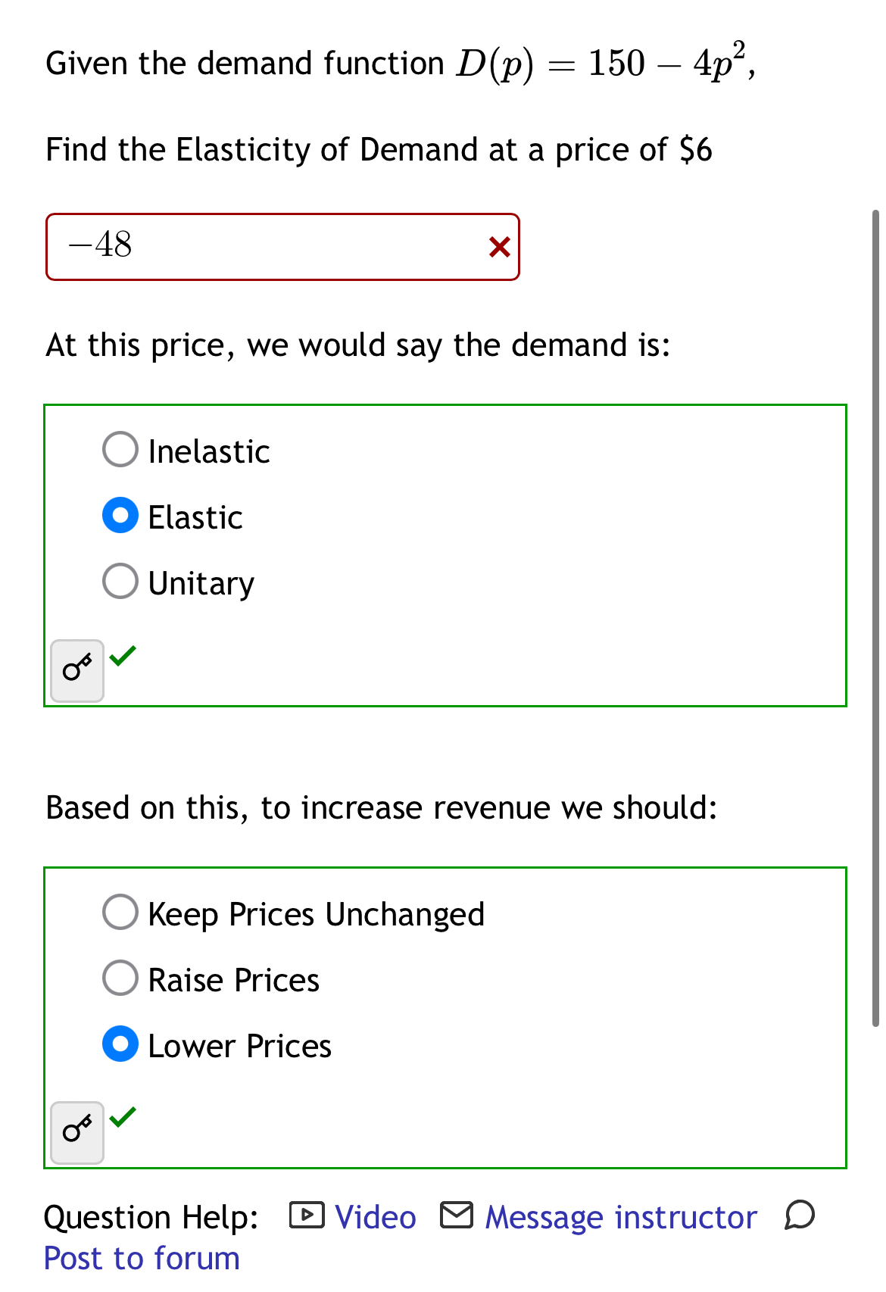Image resolution: width=886 pixels, height=1292 pixels.
Task: Open Post to forum
Action: click(x=141, y=1256)
